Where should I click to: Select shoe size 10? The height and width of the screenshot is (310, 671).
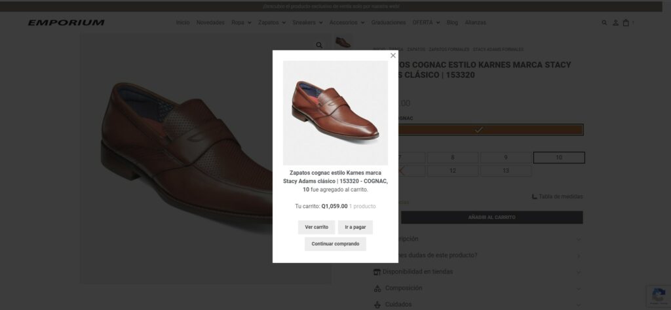[559, 158]
